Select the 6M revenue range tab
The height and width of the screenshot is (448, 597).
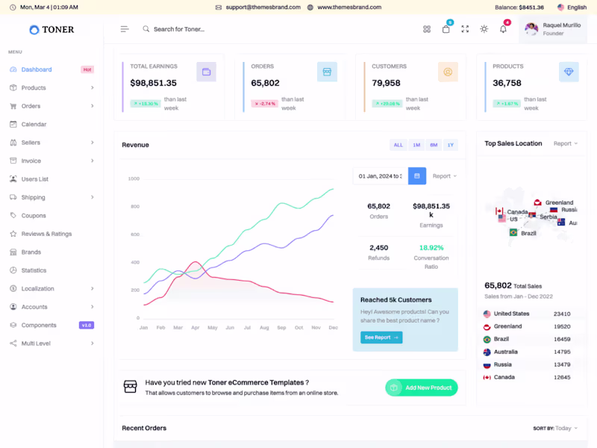click(x=434, y=145)
